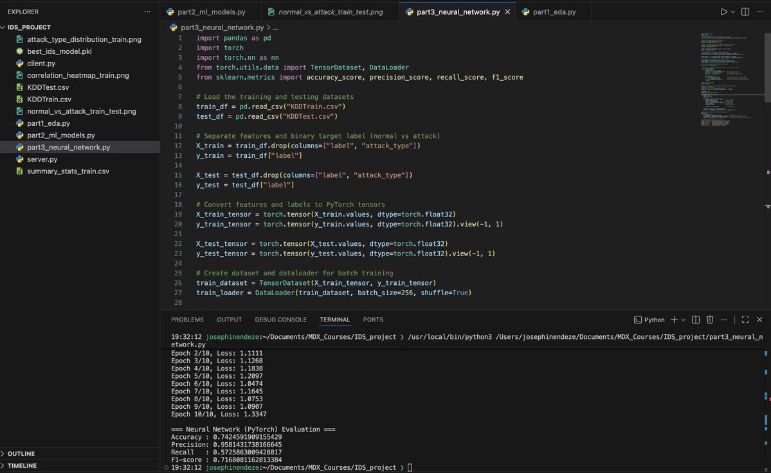Open the new terminal launch profile dropdown
Screen dimensions: 771x473
(x=683, y=320)
